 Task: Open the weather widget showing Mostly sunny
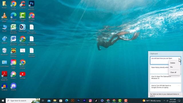152,100
